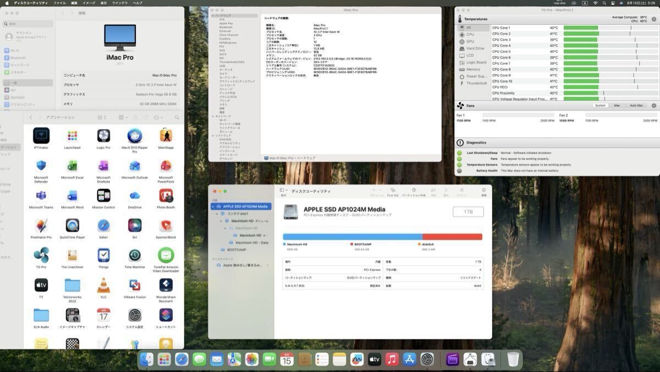Viewport: 660px width, 372px height.
Task: Open the OneDrive app icon
Action: (135, 195)
